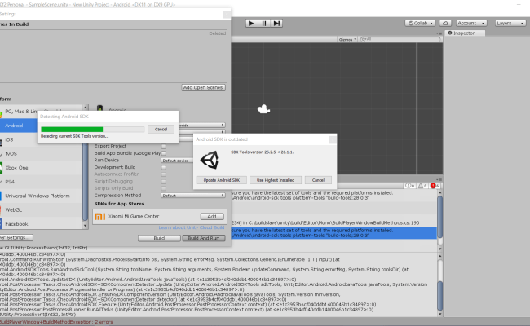Open the Layers dropdown
This screenshot has height=326, width=530.
point(510,24)
